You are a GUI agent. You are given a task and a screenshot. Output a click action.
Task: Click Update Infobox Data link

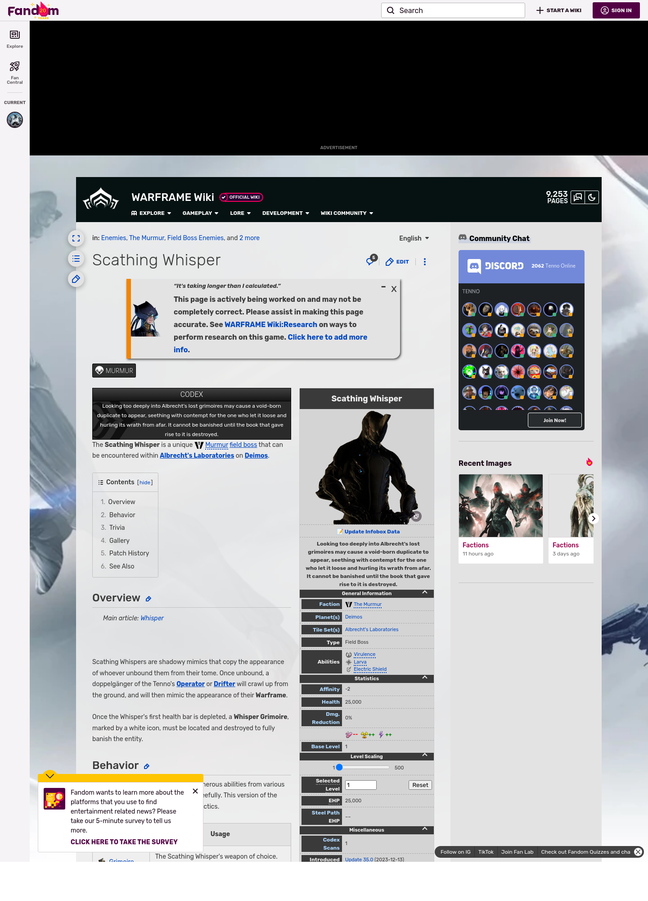(x=372, y=532)
